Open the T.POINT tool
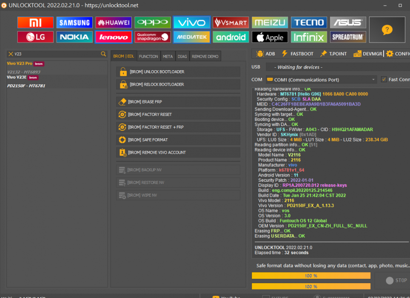The width and height of the screenshot is (410, 298). point(333,54)
